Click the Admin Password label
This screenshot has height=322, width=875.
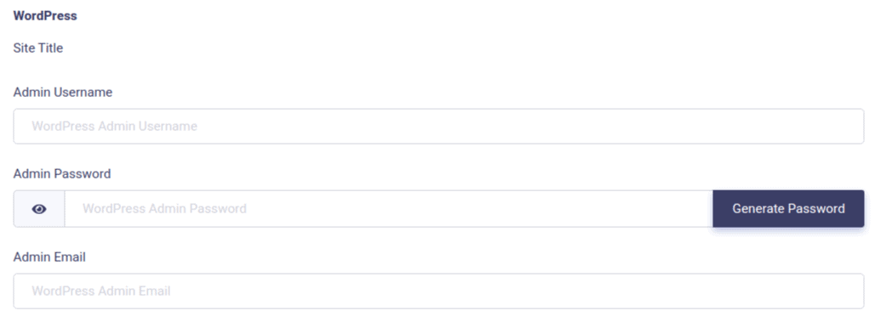pos(62,174)
